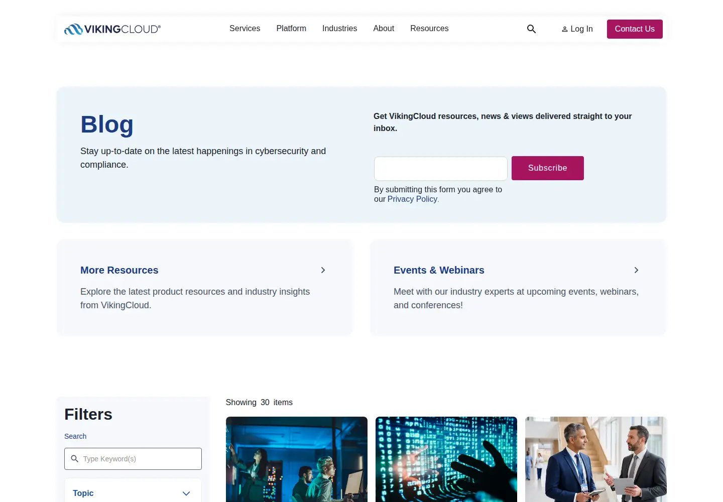This screenshot has height=502, width=723.
Task: Open the Log In link
Action: pyautogui.click(x=577, y=29)
